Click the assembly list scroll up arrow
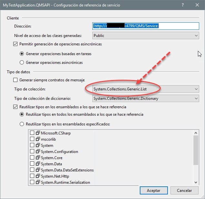Screen dimensions: 205x199 tap(196, 133)
